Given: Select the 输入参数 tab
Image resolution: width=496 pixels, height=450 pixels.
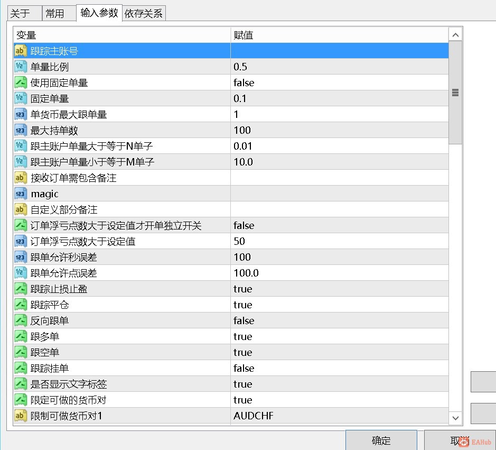Looking at the screenshot, I should [x=99, y=13].
